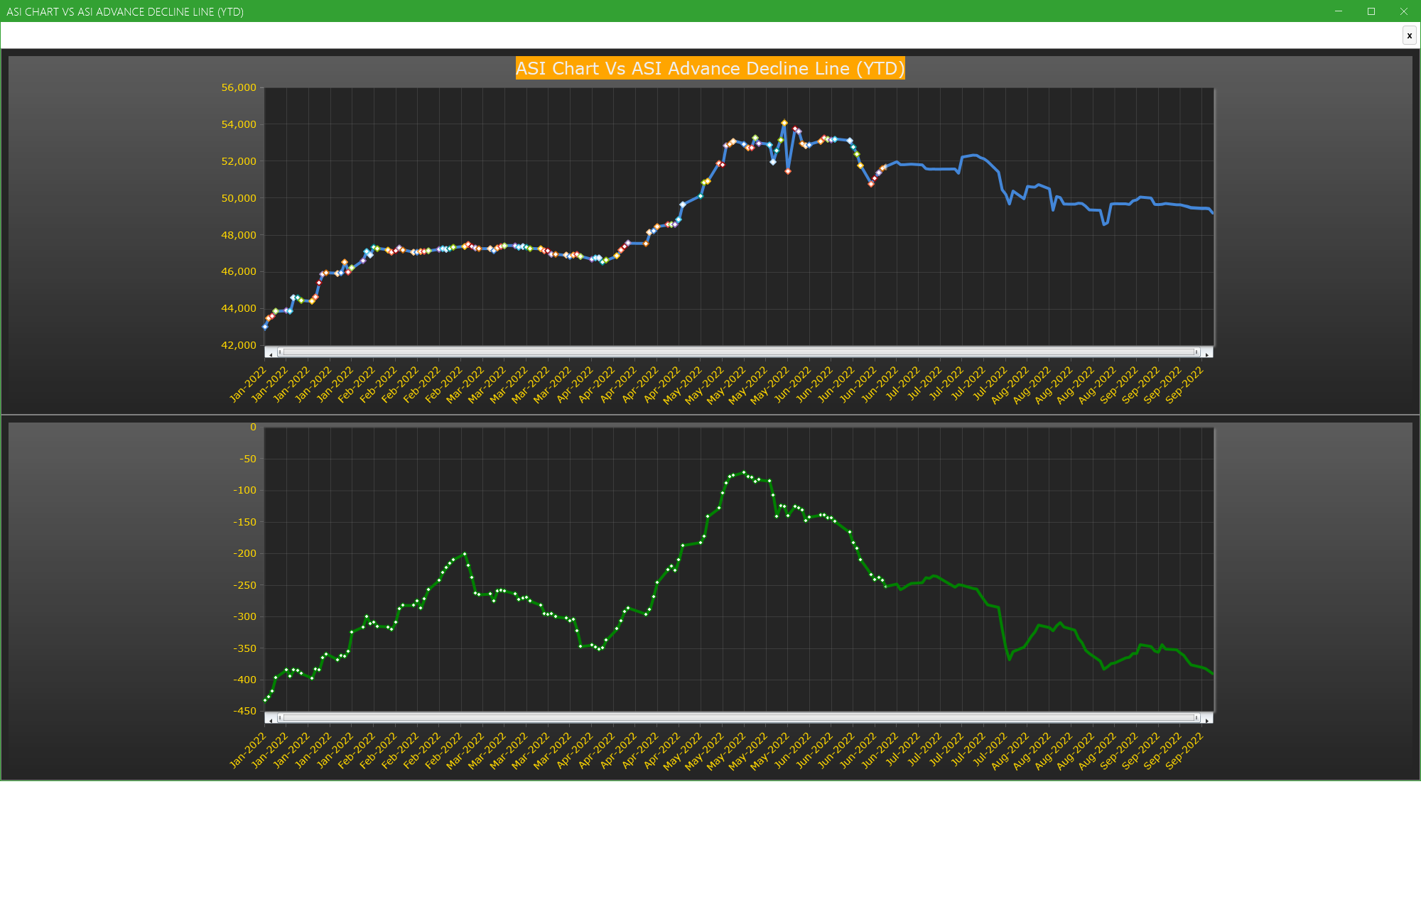The image size is (1421, 909).
Task: Click the right grip handle of the Advance Decline scrollbar
Action: (1197, 718)
